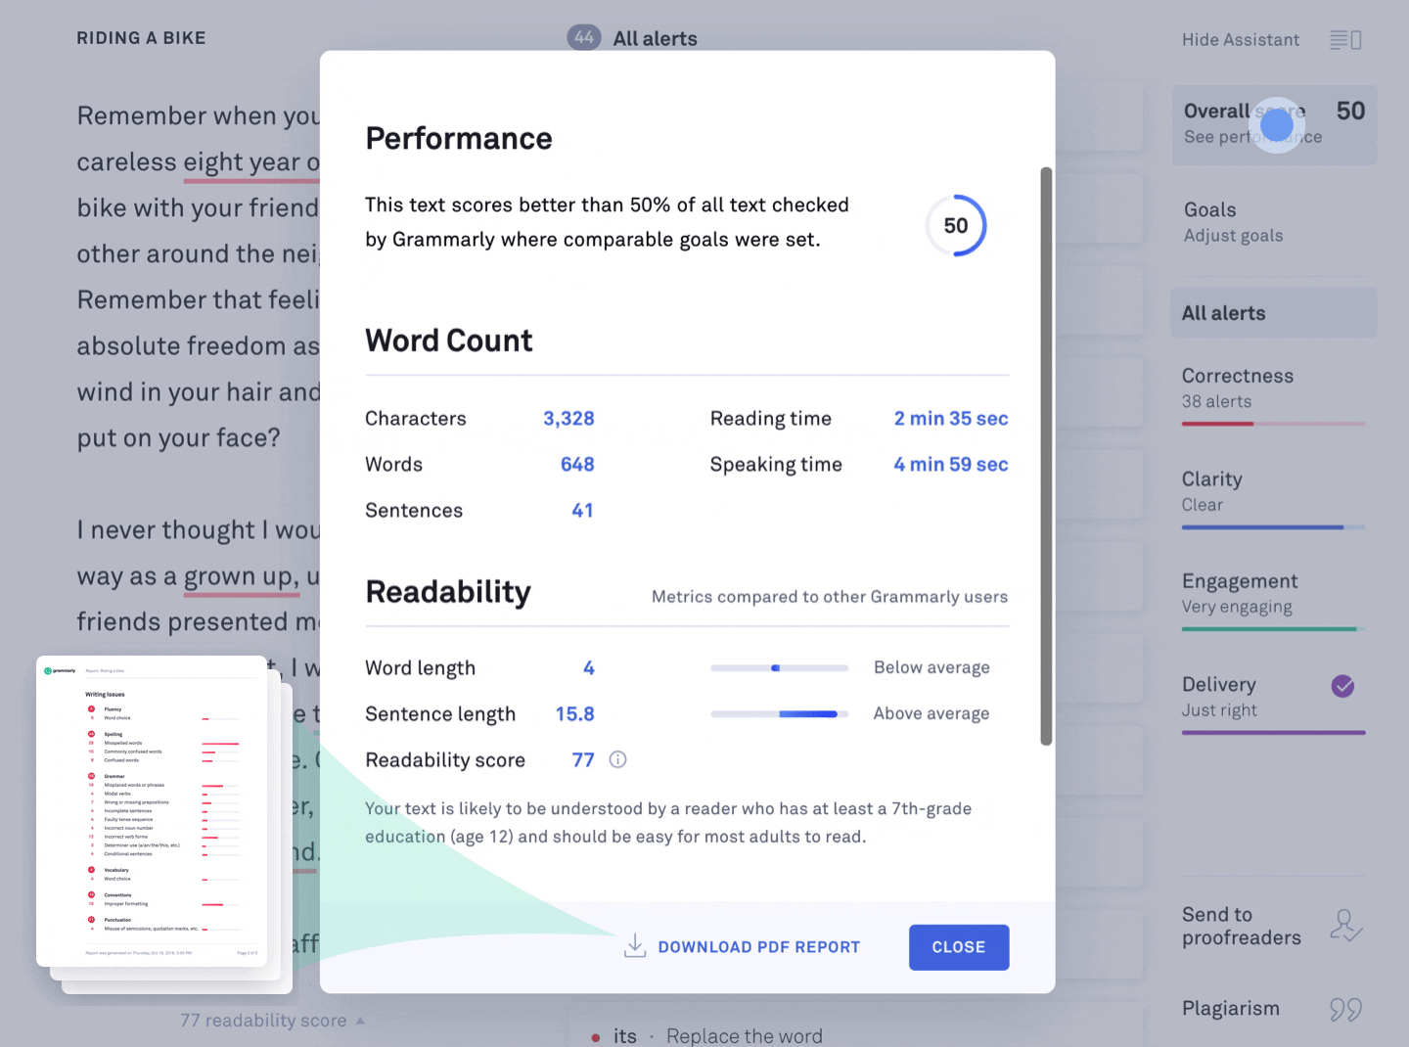Click Hide Assistant text
Viewport: 1409px width, 1047px height.
coord(1240,40)
